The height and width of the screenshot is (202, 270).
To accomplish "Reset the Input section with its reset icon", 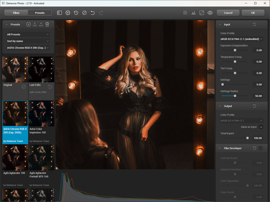I will tap(254, 25).
